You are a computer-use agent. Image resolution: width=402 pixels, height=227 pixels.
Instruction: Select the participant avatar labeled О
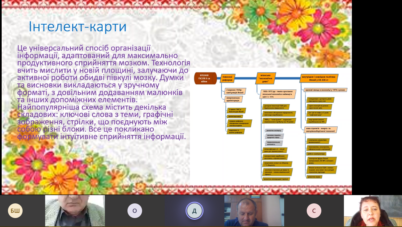pos(134,210)
